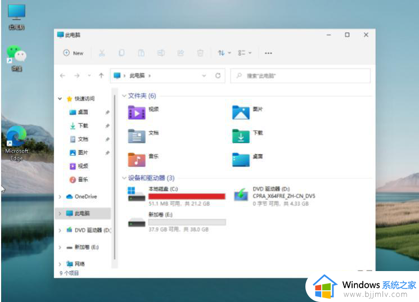This screenshot has height=302, width=419.
Task: Click the Share icon in toolbar
Action: click(x=181, y=53)
